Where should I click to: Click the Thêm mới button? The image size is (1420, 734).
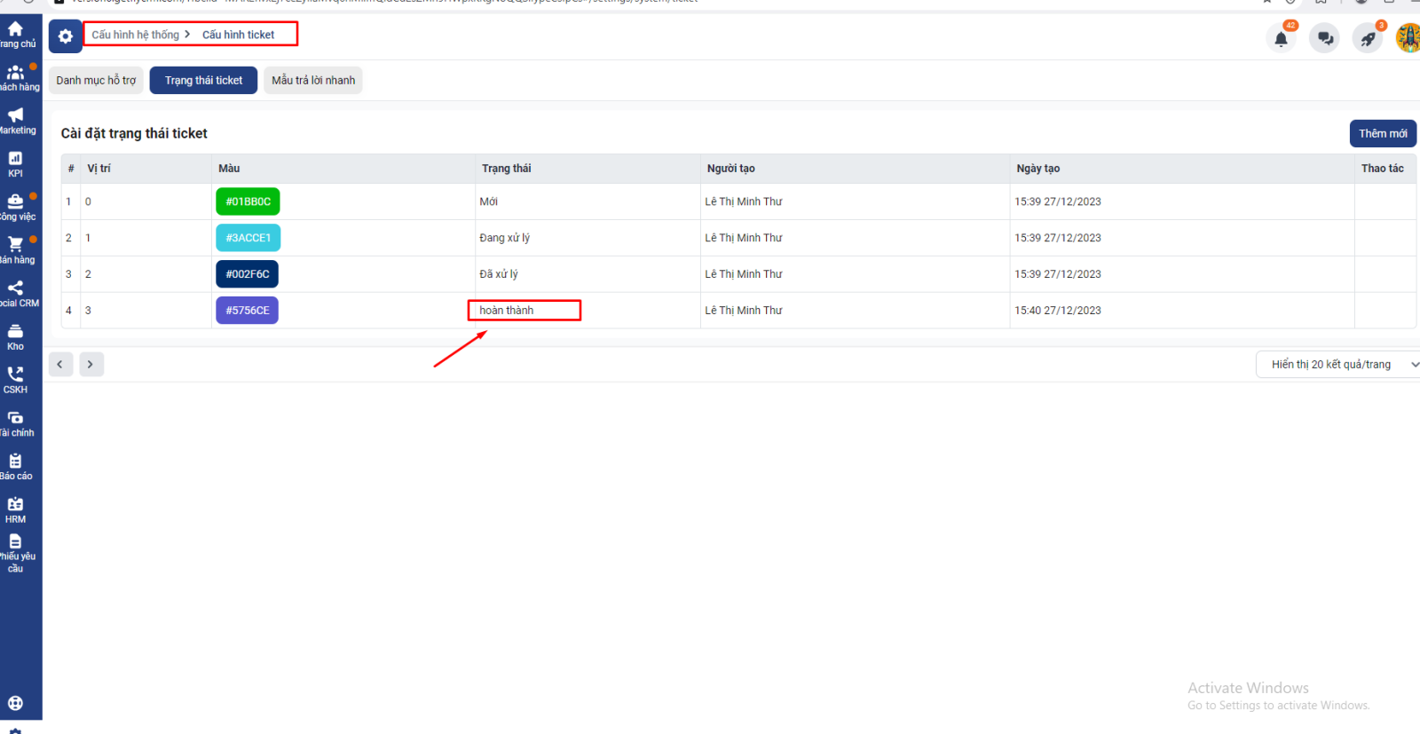[1382, 134]
